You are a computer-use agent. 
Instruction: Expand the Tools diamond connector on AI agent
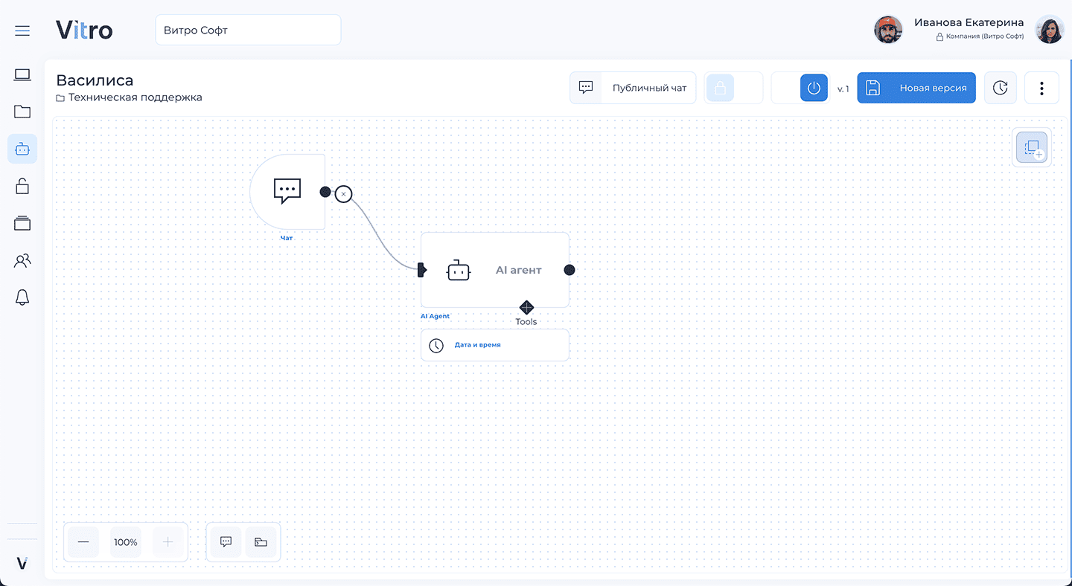pyautogui.click(x=526, y=307)
